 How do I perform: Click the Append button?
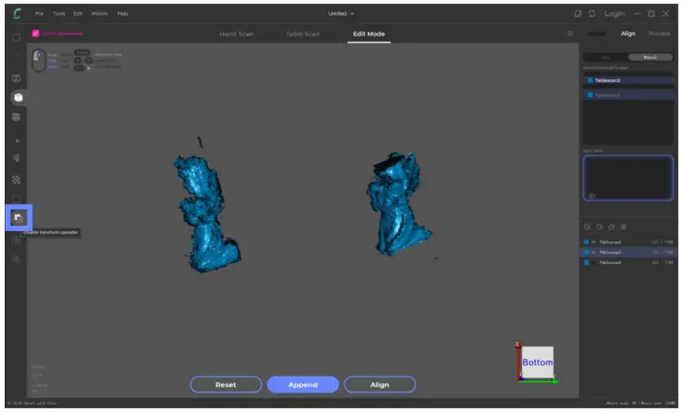tap(303, 385)
